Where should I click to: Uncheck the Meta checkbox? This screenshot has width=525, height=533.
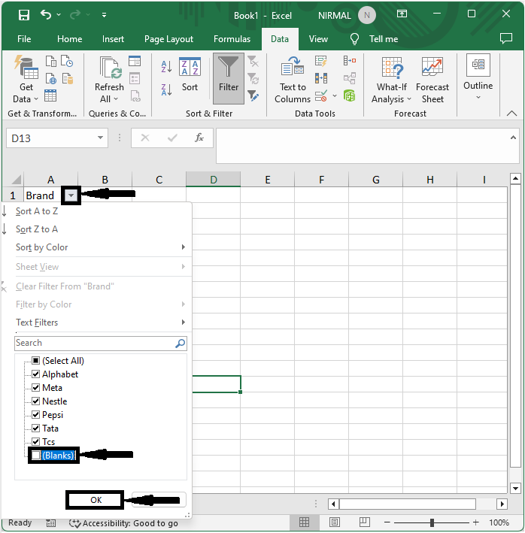click(35, 387)
